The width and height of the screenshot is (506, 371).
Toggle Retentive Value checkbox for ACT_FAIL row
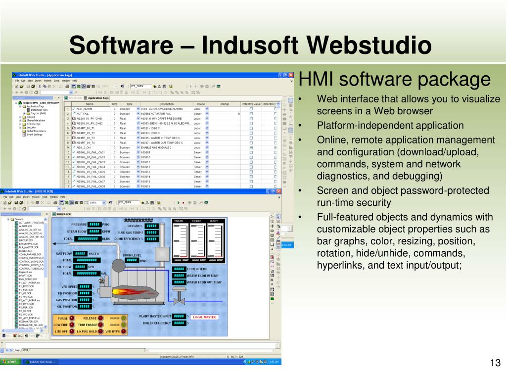(x=251, y=114)
